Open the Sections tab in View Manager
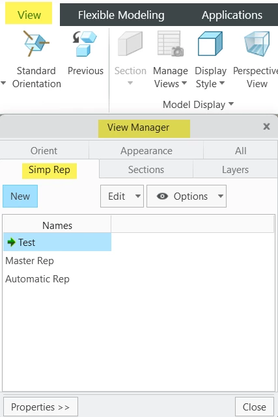The height and width of the screenshot is (417, 278). (x=146, y=169)
